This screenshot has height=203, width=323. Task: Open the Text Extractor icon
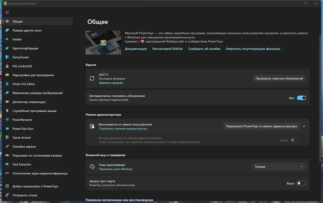pos(7,164)
